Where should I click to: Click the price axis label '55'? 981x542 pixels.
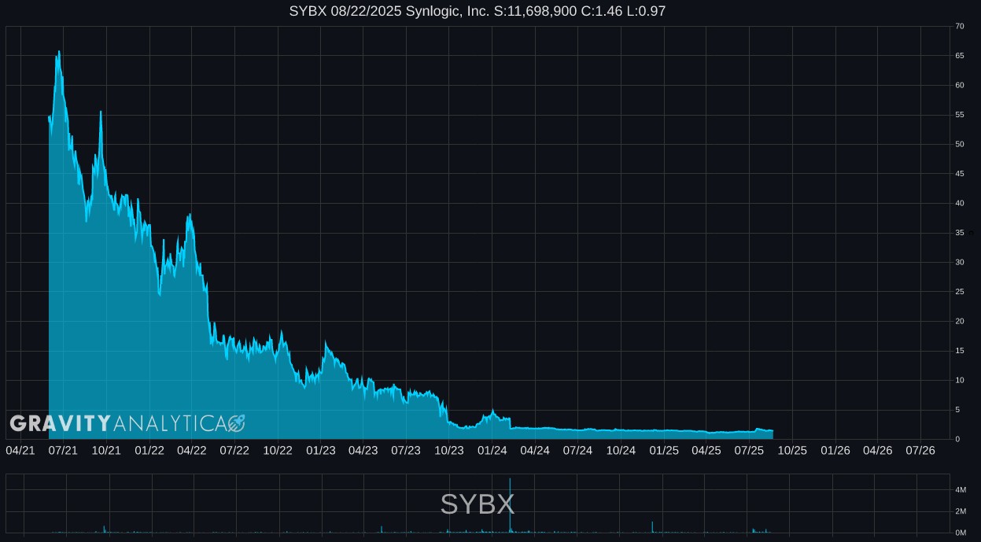[960, 115]
